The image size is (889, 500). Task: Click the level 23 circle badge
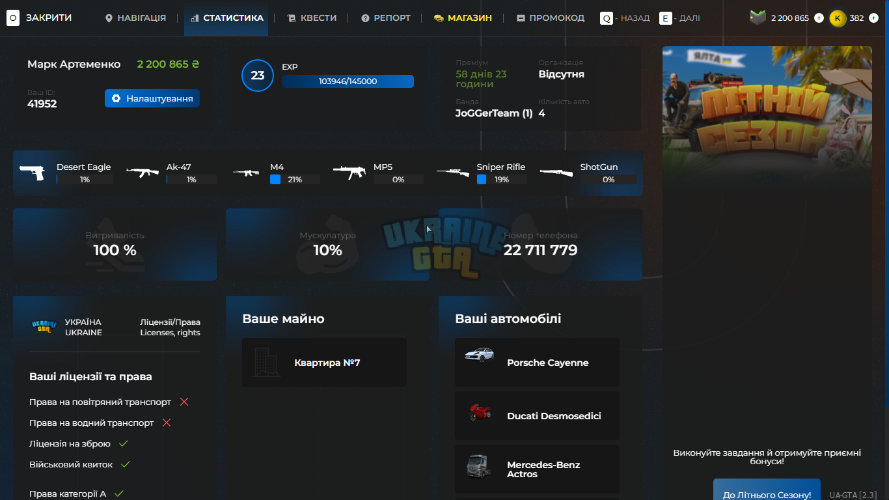point(258,76)
